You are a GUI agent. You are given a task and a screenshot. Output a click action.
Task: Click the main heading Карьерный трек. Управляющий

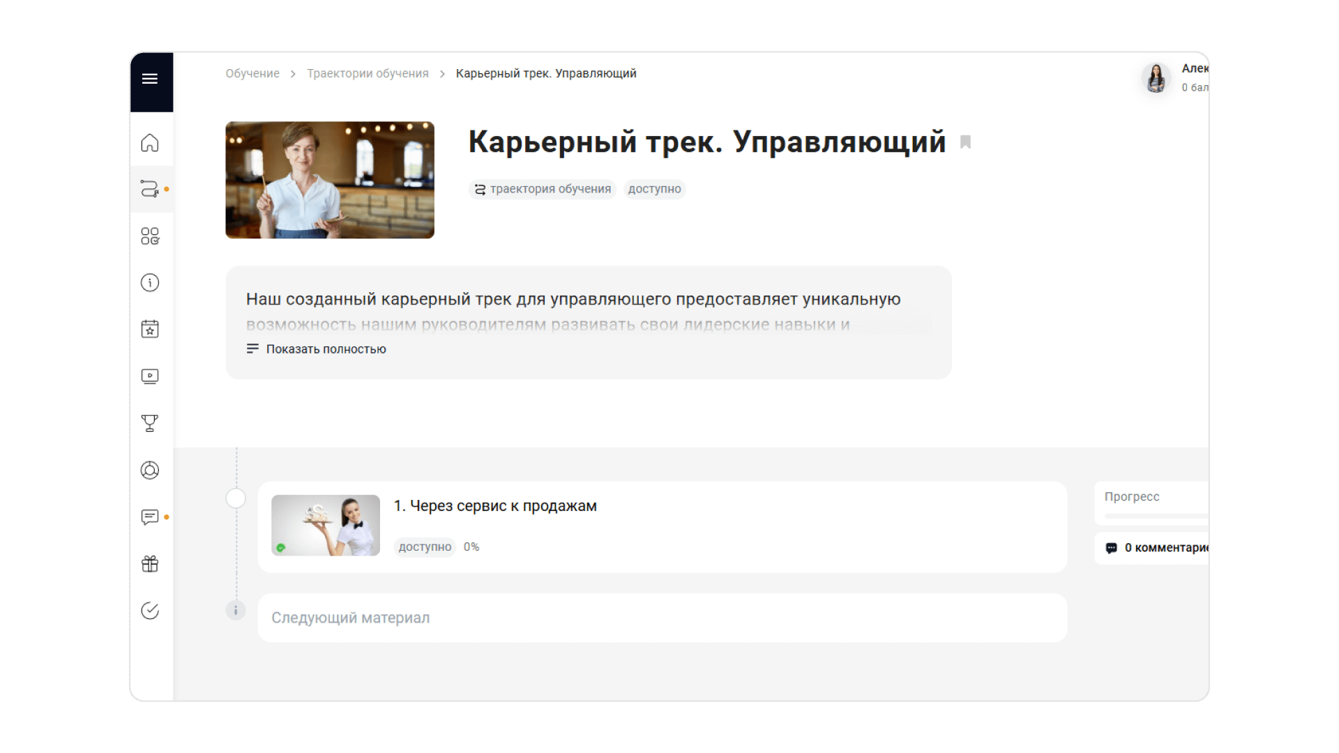[x=707, y=142]
